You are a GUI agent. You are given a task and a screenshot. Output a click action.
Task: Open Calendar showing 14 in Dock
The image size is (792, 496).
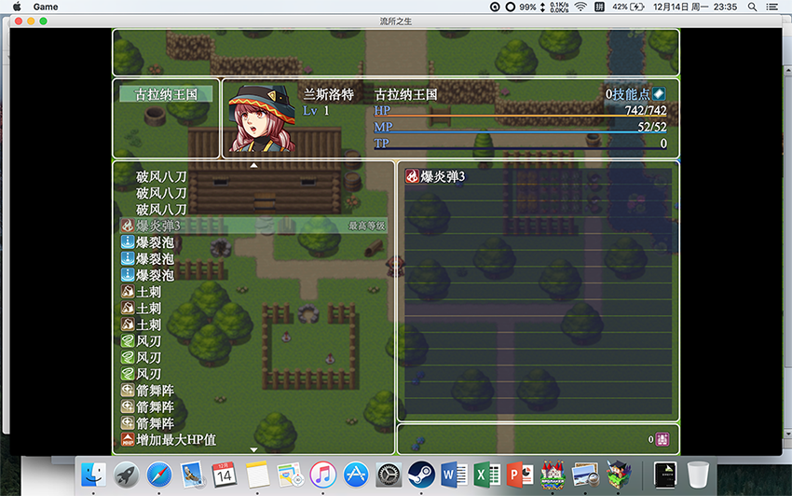click(x=224, y=475)
